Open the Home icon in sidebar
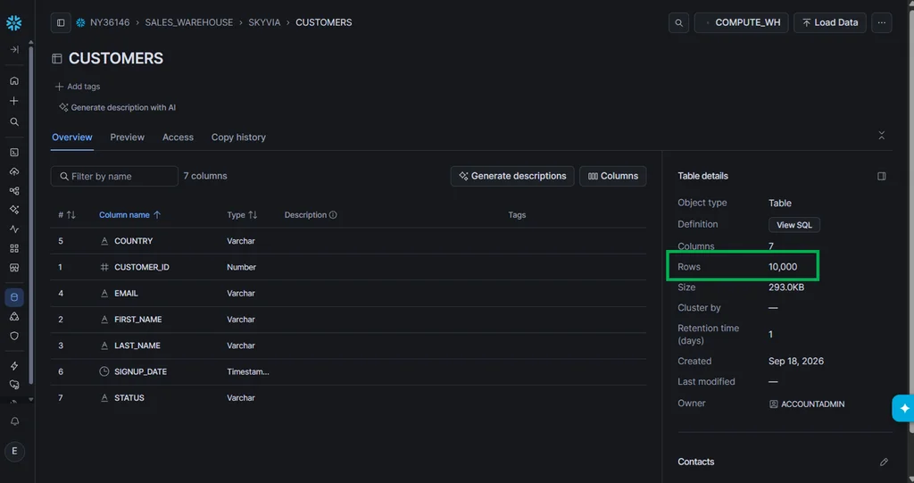 (x=14, y=81)
